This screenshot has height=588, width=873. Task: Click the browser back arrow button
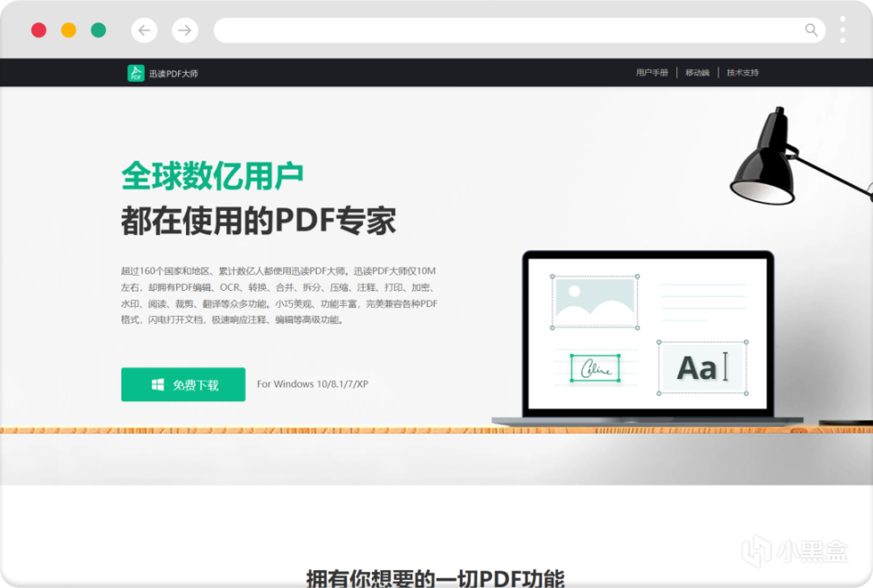tap(145, 30)
